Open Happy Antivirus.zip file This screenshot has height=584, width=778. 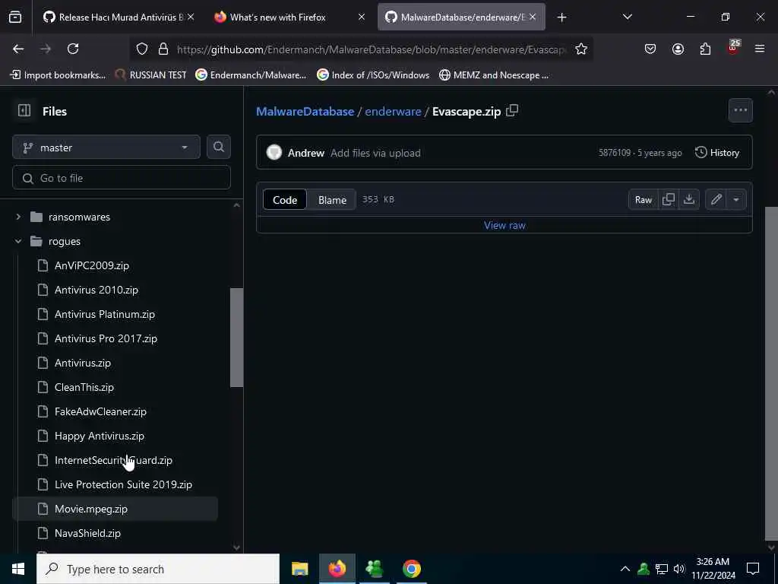(x=100, y=436)
